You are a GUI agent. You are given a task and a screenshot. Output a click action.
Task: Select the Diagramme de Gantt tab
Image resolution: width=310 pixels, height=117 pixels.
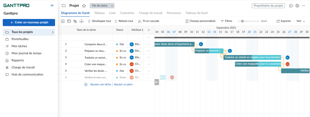(75, 13)
